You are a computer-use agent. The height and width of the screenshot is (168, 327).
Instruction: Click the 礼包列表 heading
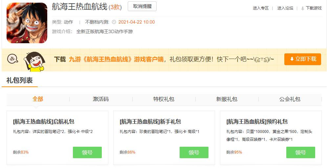point(20,80)
